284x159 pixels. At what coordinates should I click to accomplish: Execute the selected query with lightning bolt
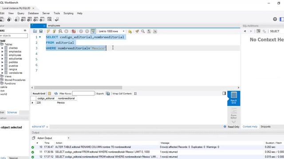point(48,31)
